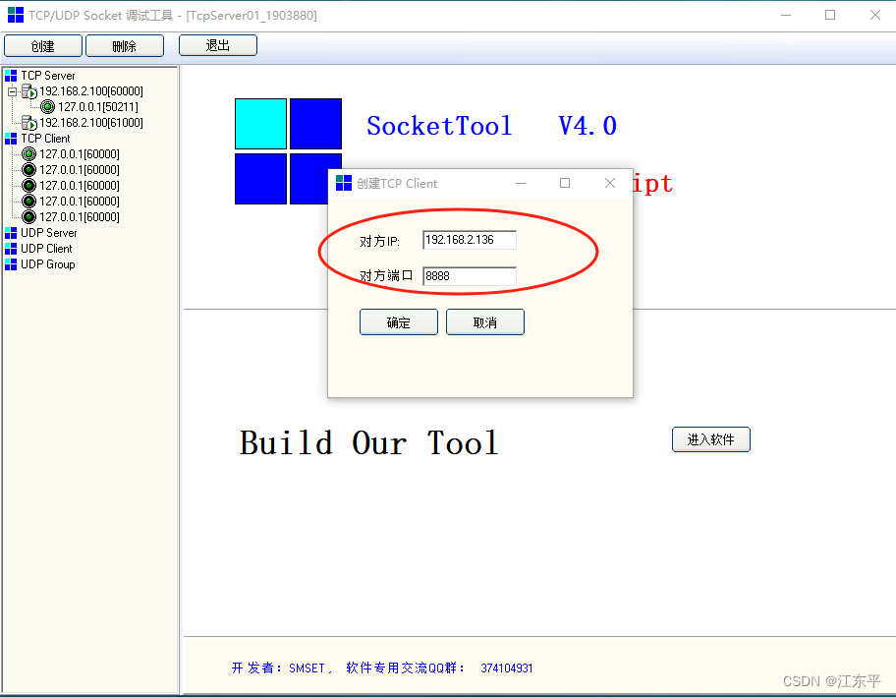This screenshot has width=896, height=697.
Task: Click last 127.0.0.1[60000] status indicator
Action: click(x=28, y=216)
